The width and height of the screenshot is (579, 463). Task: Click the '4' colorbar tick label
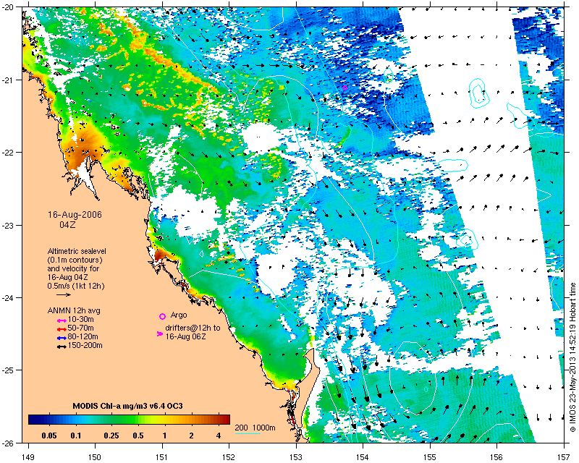coord(219,436)
